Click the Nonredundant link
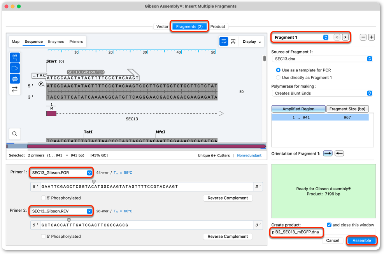The height and width of the screenshot is (254, 384). point(249,155)
